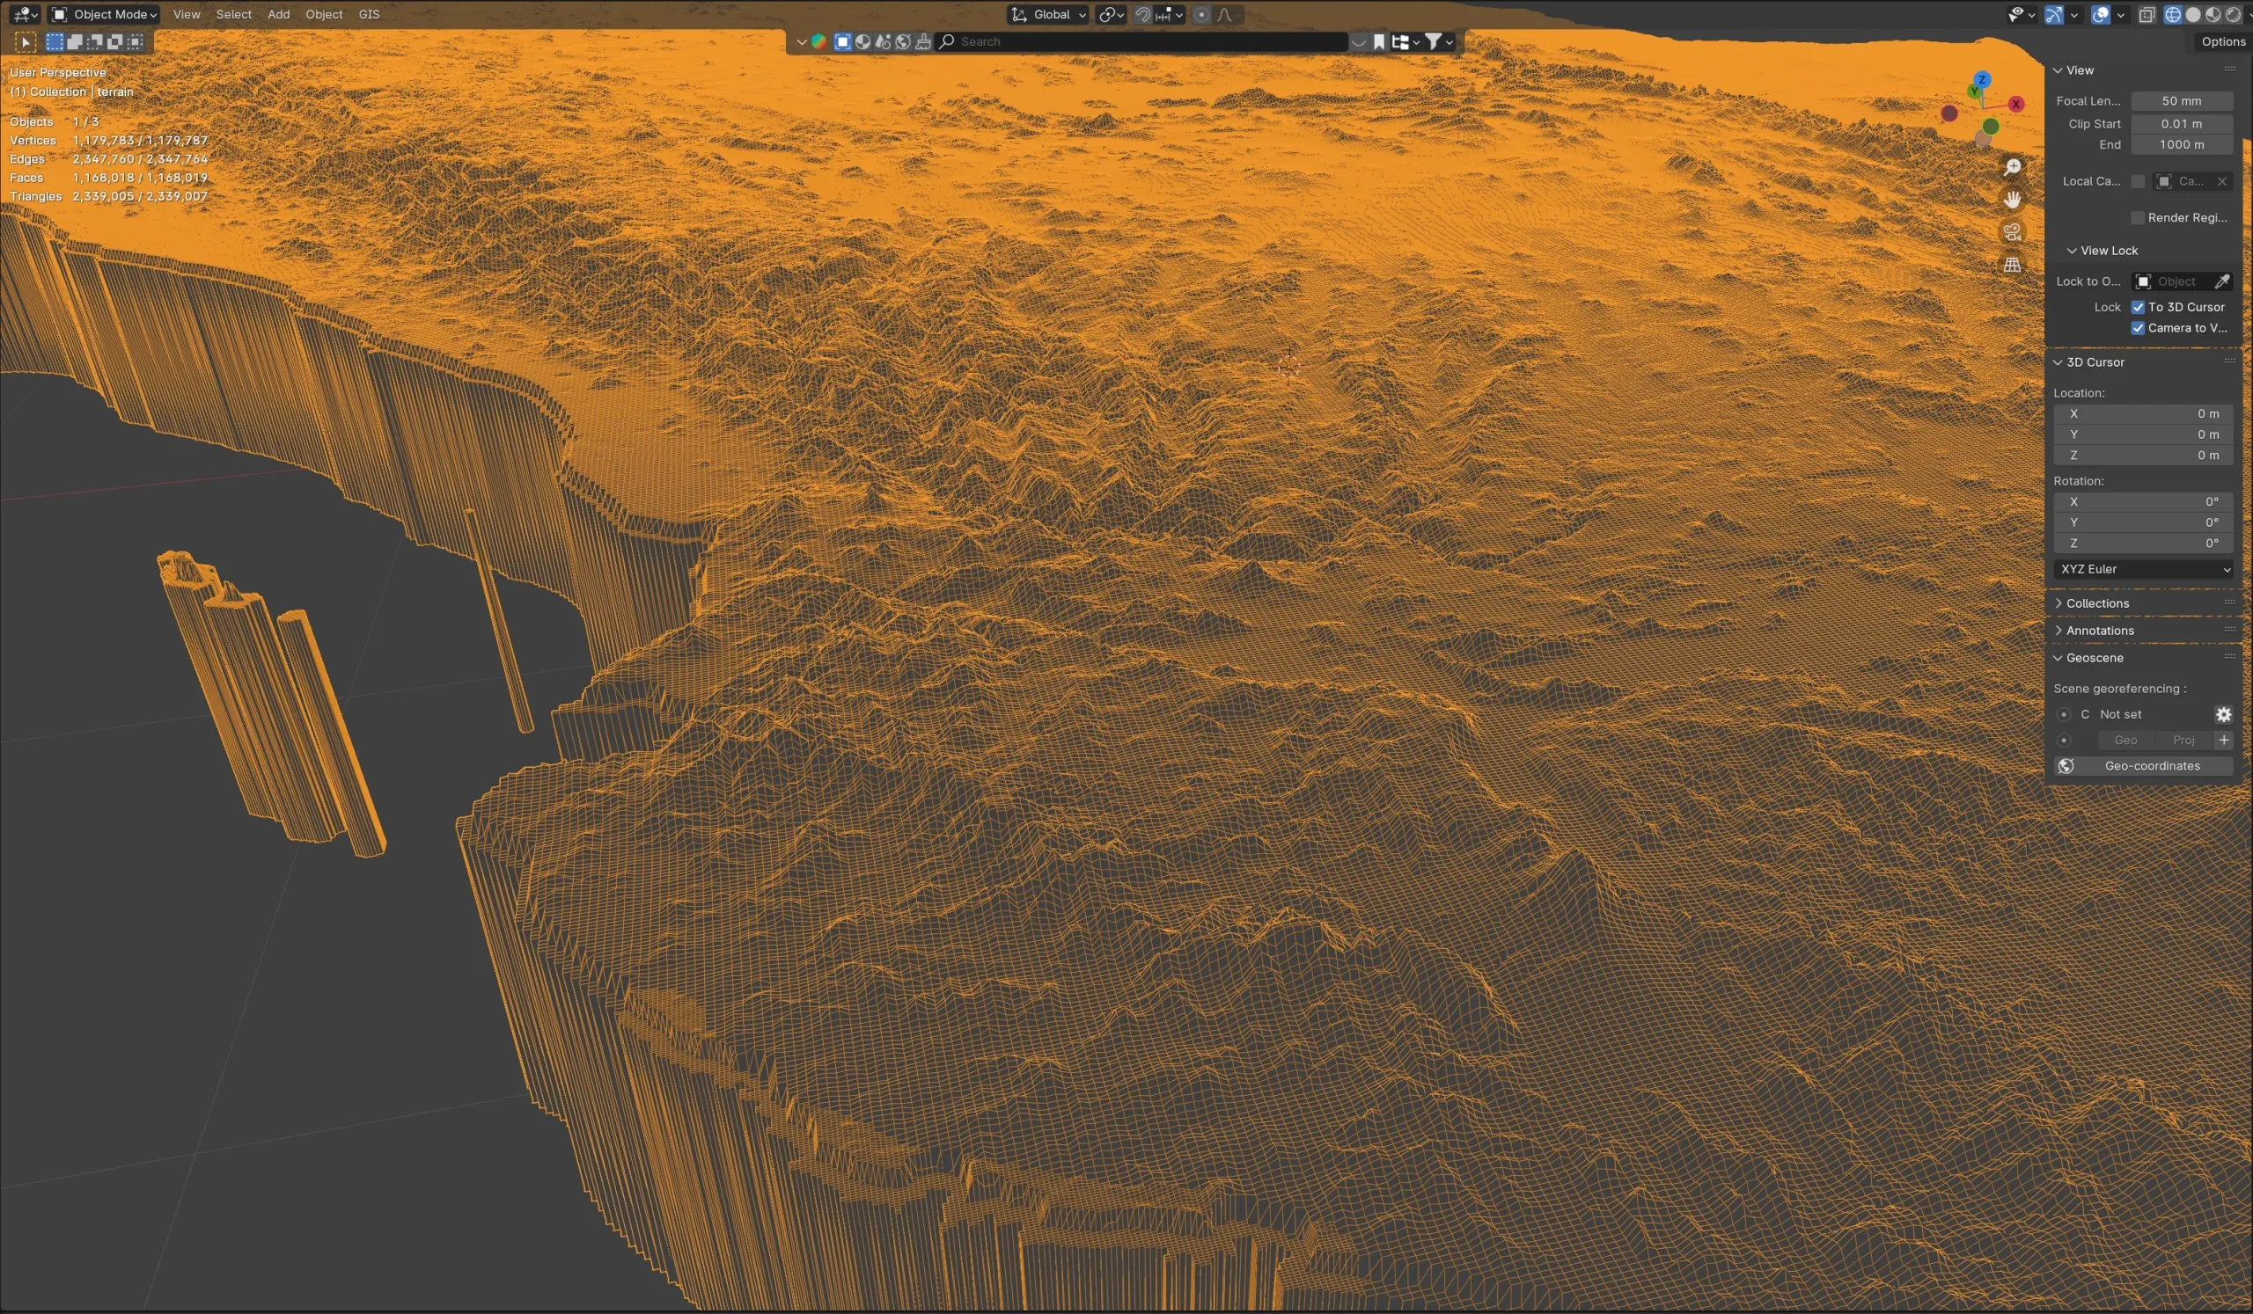2253x1314 pixels.
Task: Expand the Collections panel
Action: 2096,604
